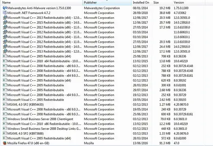Click version 8.0.59192

pos(180,80)
